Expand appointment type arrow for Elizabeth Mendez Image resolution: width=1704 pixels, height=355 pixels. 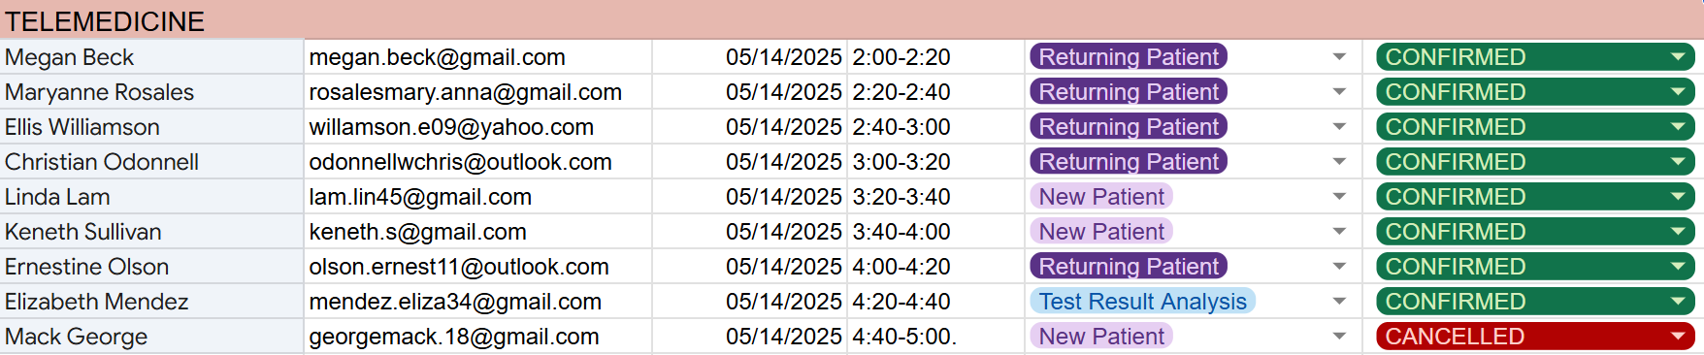[x=1339, y=302]
